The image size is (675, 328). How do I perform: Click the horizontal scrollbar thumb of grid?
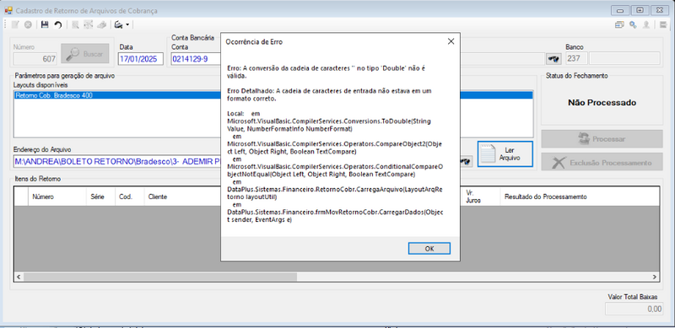point(159,277)
